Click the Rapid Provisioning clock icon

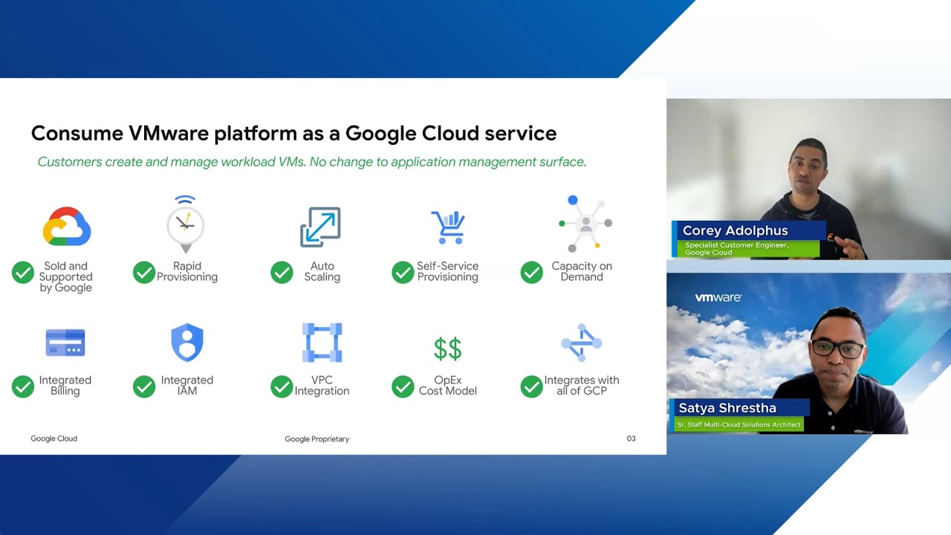click(x=185, y=223)
